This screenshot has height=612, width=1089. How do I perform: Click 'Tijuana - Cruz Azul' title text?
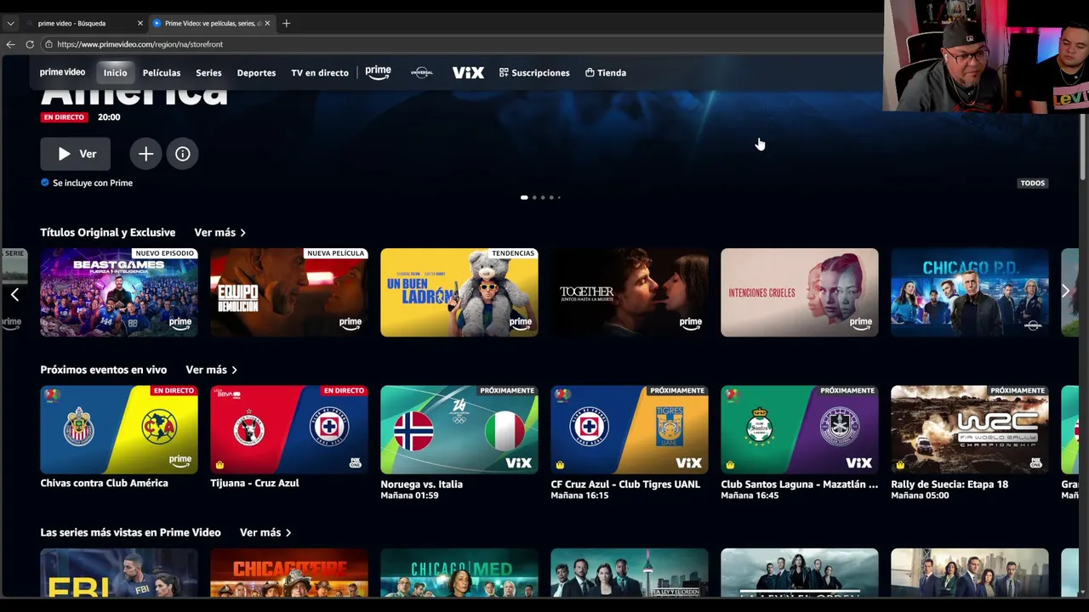(x=254, y=483)
